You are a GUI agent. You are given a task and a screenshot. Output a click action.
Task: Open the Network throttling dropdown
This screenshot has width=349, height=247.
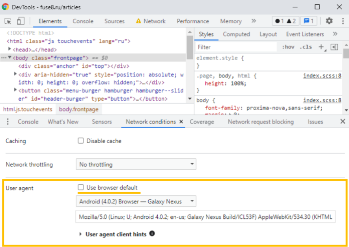pos(136,164)
